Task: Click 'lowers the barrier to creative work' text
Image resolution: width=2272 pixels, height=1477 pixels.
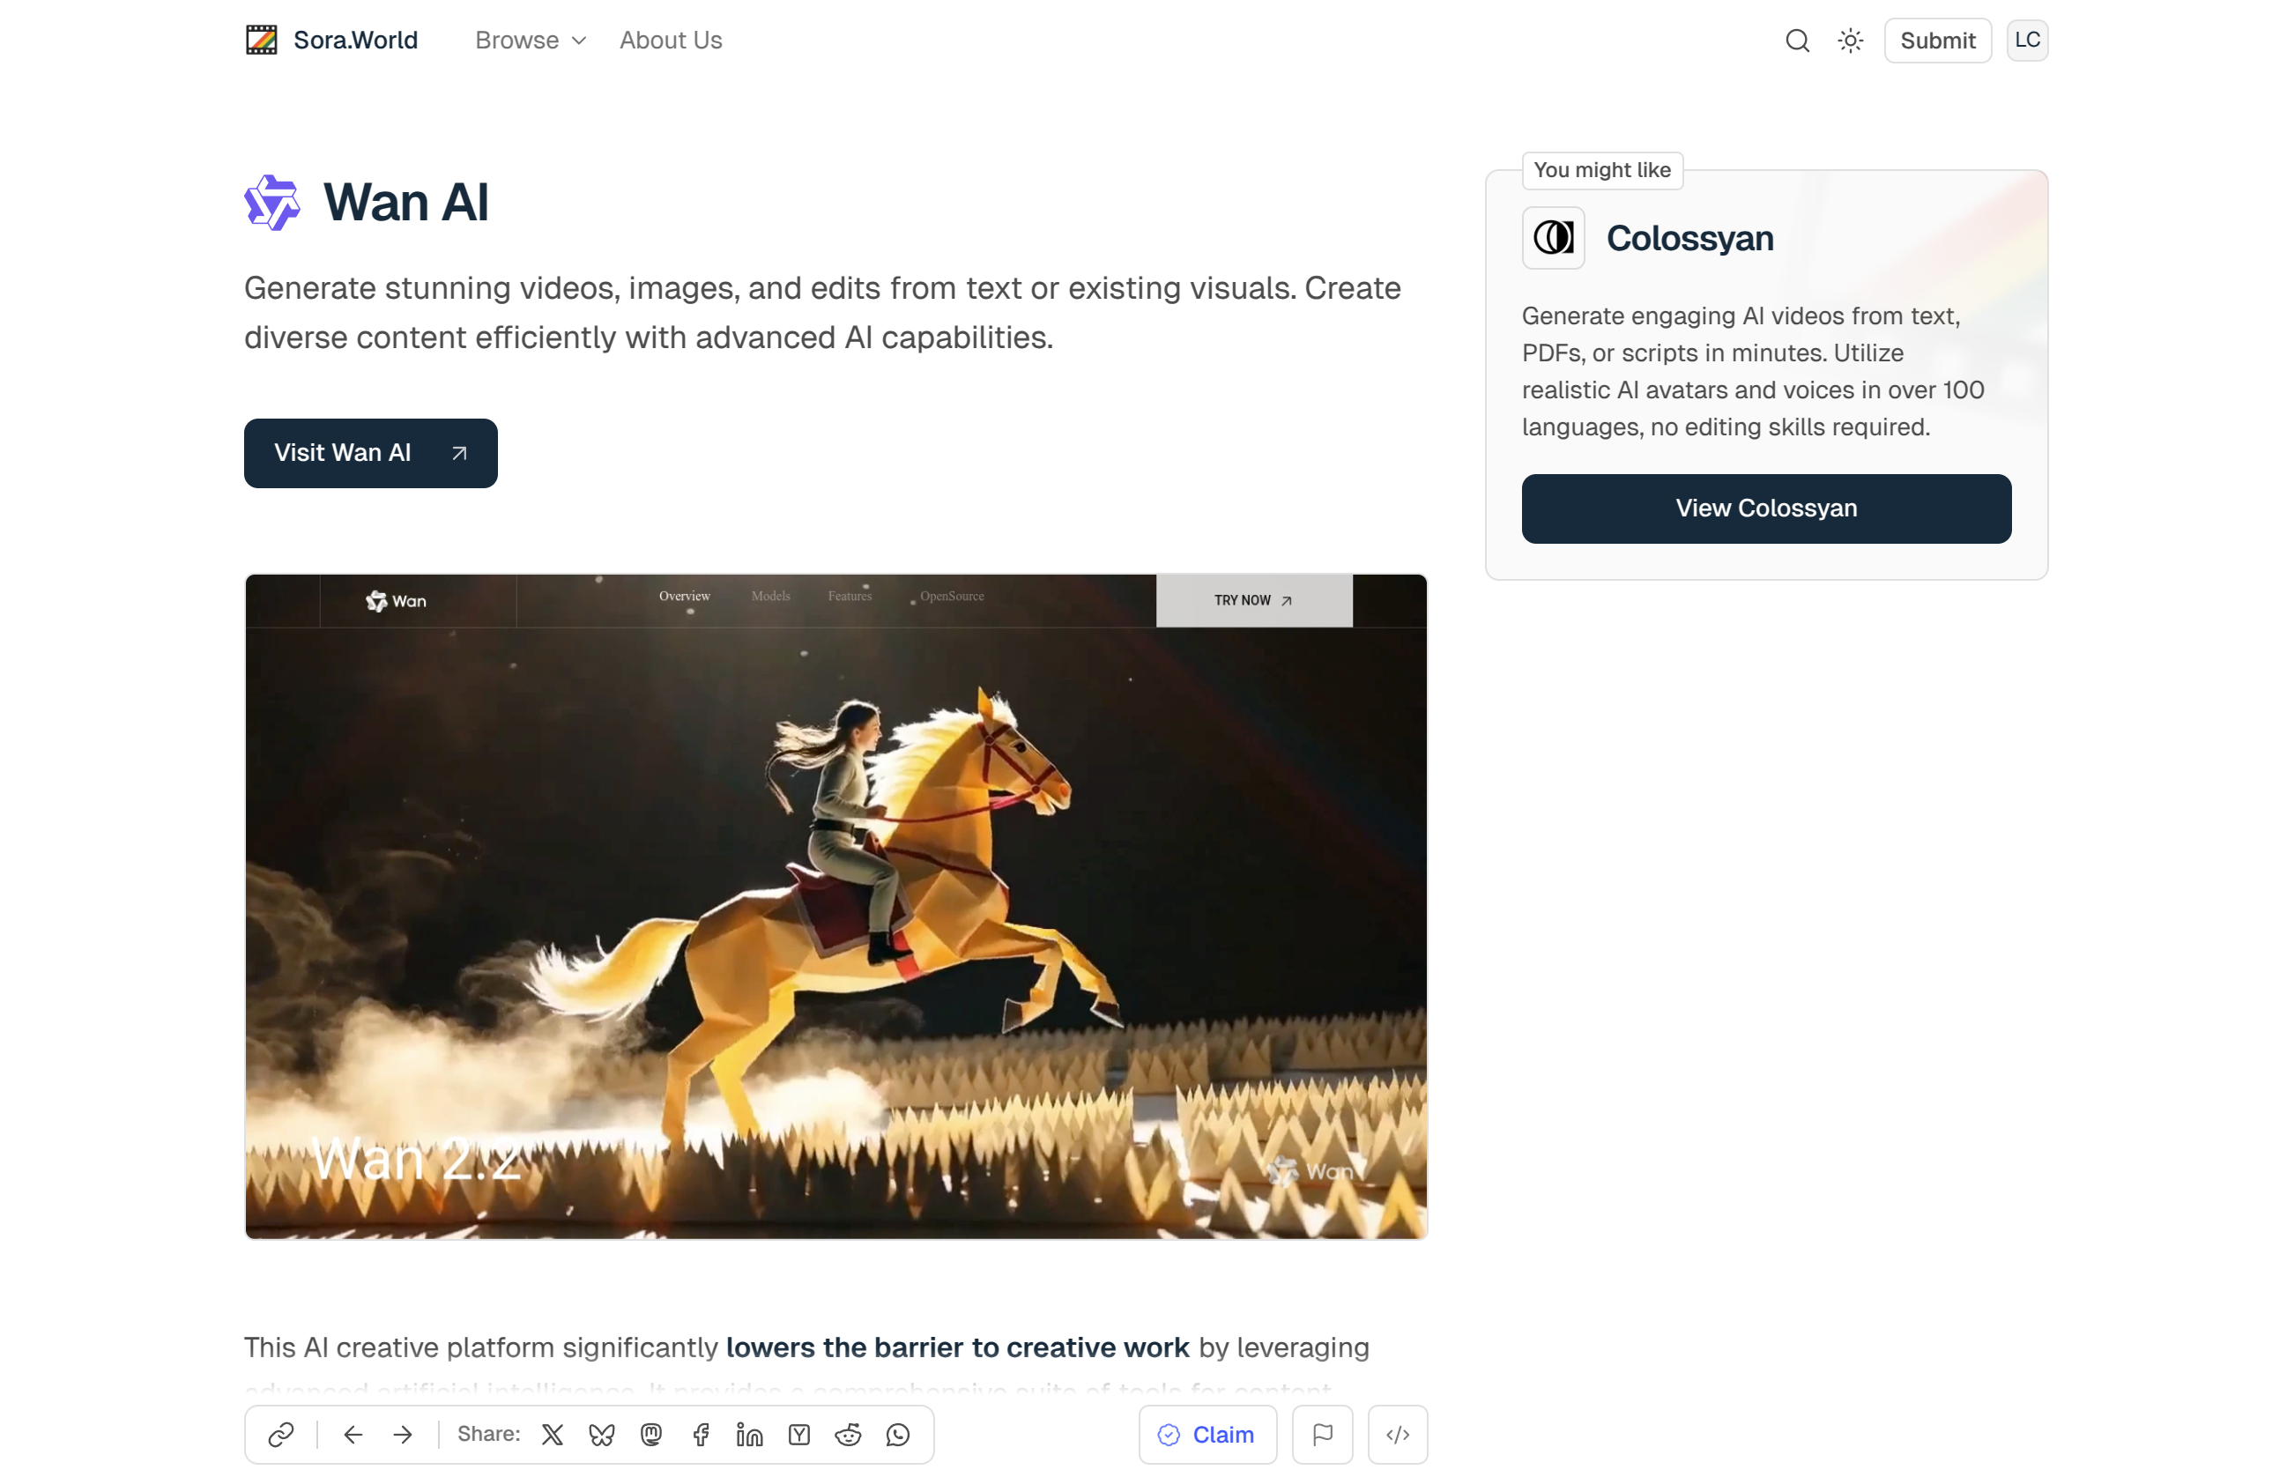Action: click(957, 1347)
